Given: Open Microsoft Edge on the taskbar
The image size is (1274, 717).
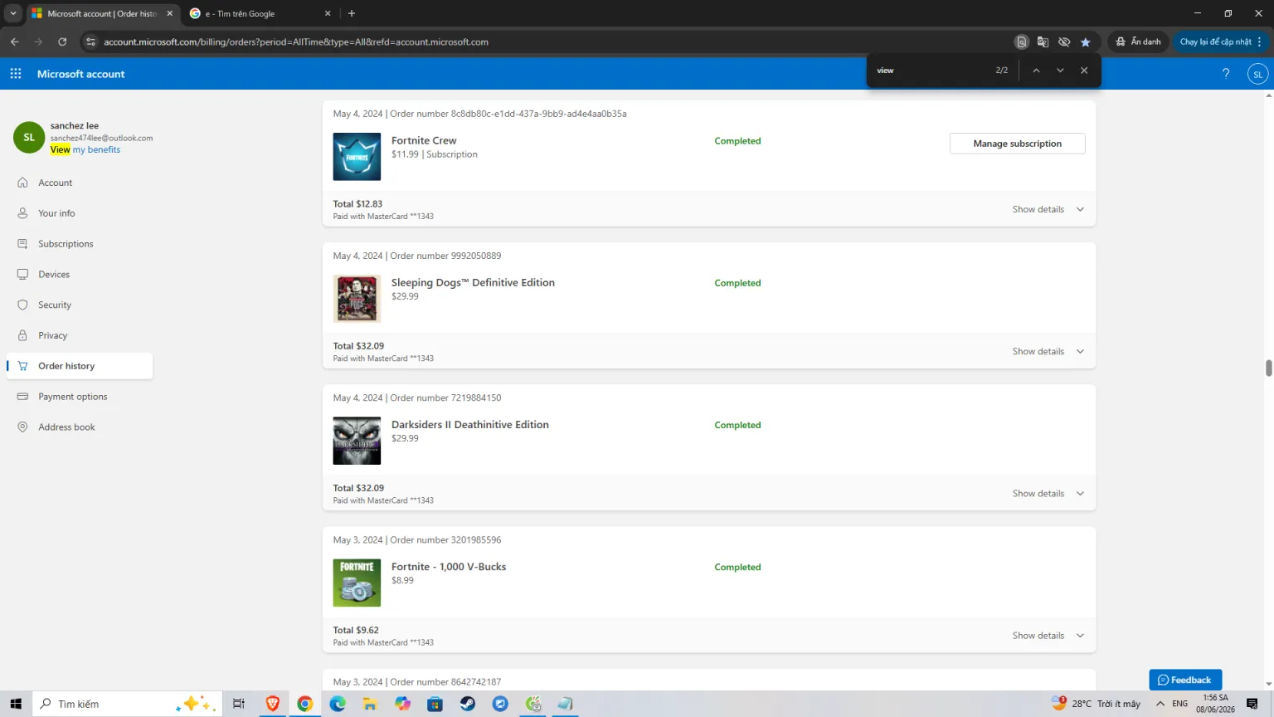Looking at the screenshot, I should [x=338, y=704].
